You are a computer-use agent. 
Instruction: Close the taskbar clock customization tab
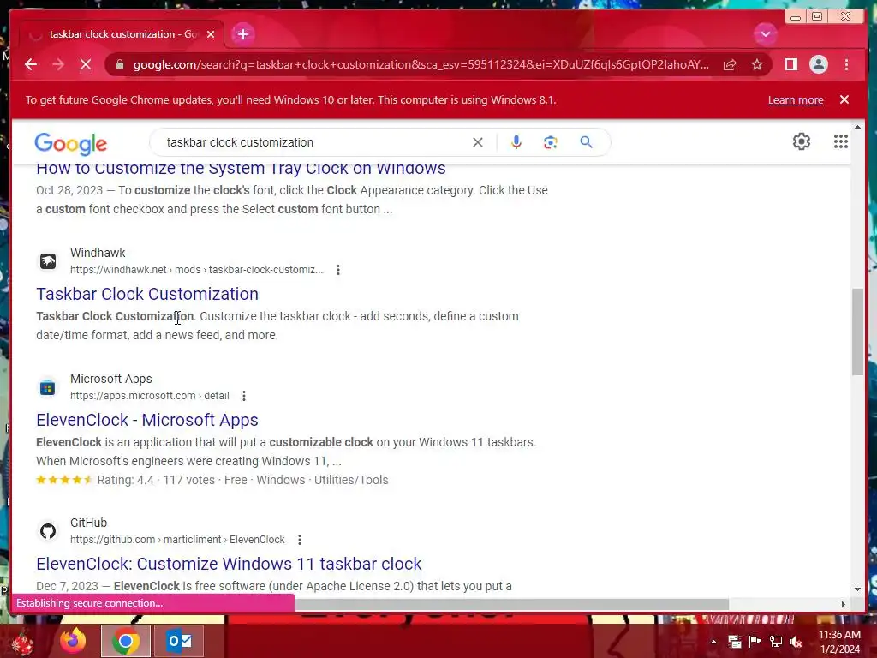(x=211, y=34)
